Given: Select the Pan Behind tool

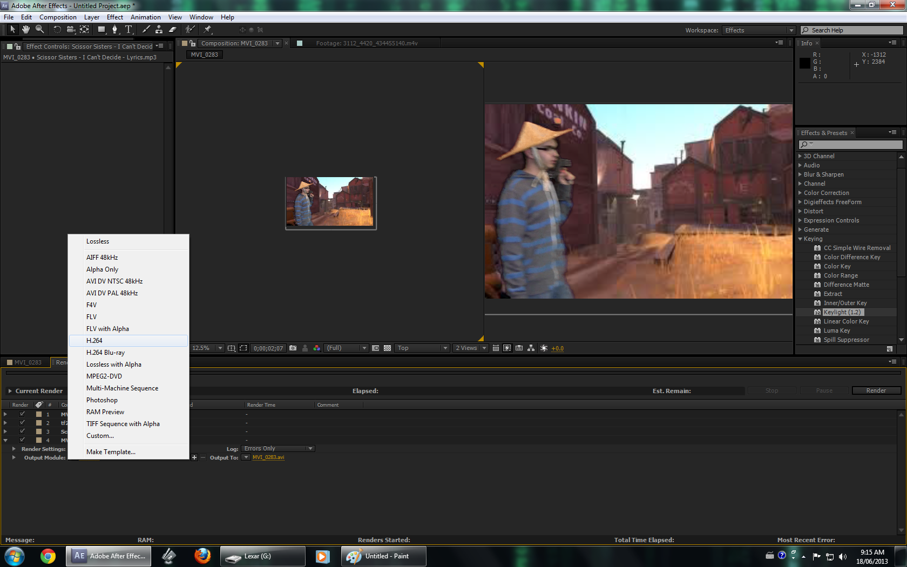Looking at the screenshot, I should click(84, 30).
